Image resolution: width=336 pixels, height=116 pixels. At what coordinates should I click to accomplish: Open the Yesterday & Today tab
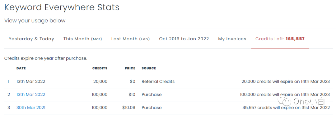tap(31, 39)
